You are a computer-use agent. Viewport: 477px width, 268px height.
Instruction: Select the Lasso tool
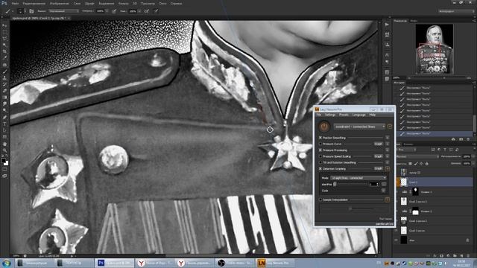click(x=4, y=39)
